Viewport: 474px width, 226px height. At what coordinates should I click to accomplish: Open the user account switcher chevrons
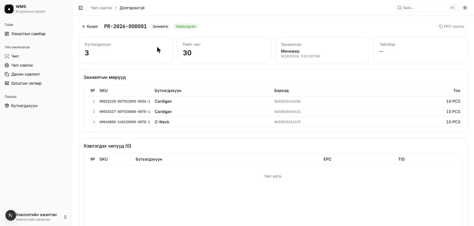pyautogui.click(x=65, y=217)
